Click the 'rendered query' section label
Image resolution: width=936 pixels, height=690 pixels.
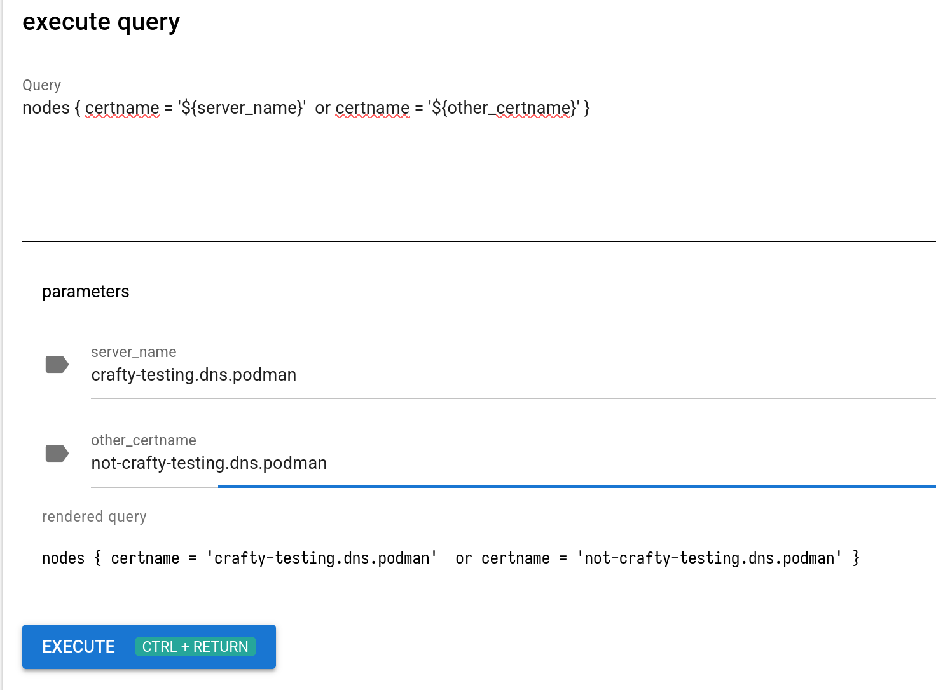[94, 517]
